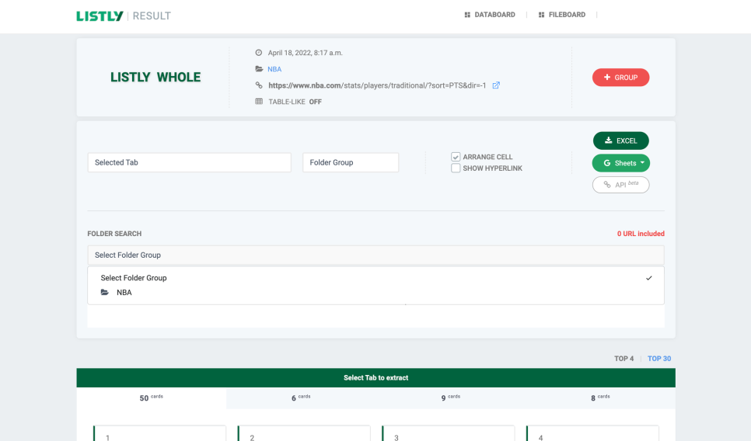Image resolution: width=751 pixels, height=441 pixels.
Task: Click the LISTLY WHOLE title
Action: click(x=155, y=77)
